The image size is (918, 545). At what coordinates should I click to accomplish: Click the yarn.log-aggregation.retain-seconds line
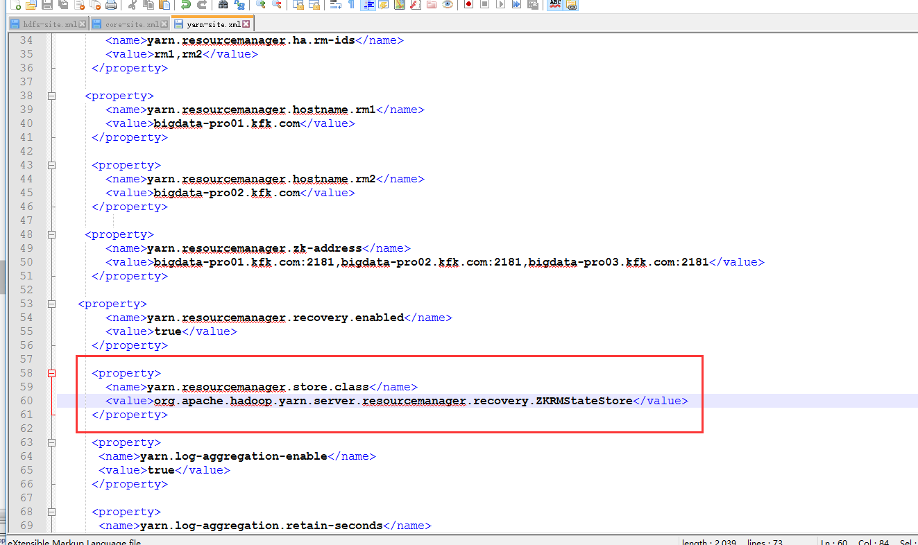(x=264, y=526)
